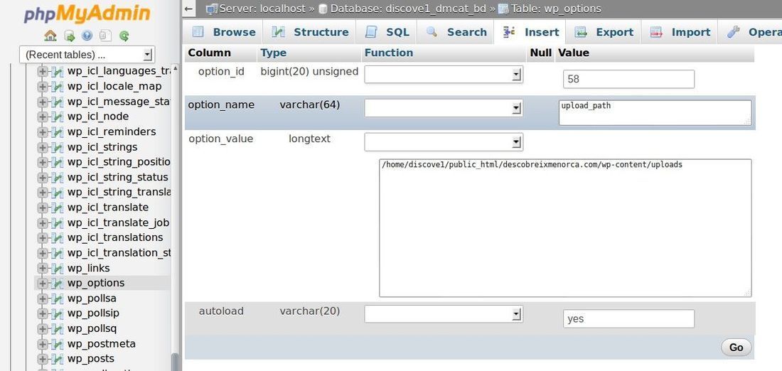Select the Insert tab
This screenshot has height=371, width=782.
530,32
